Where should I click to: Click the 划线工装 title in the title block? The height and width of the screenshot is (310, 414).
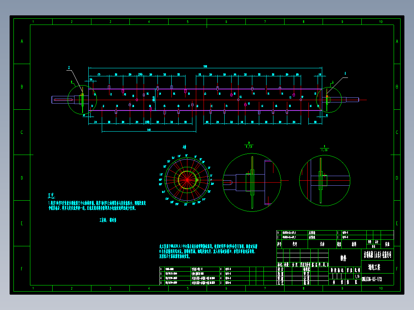[x=374, y=267]
